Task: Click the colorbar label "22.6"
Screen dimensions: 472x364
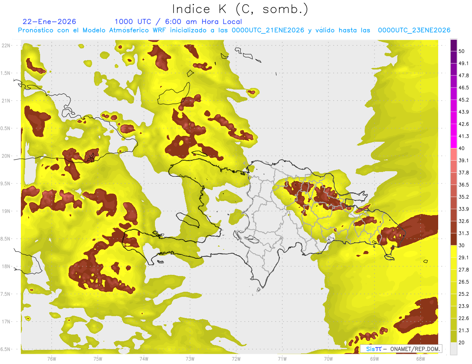Action: [464, 318]
